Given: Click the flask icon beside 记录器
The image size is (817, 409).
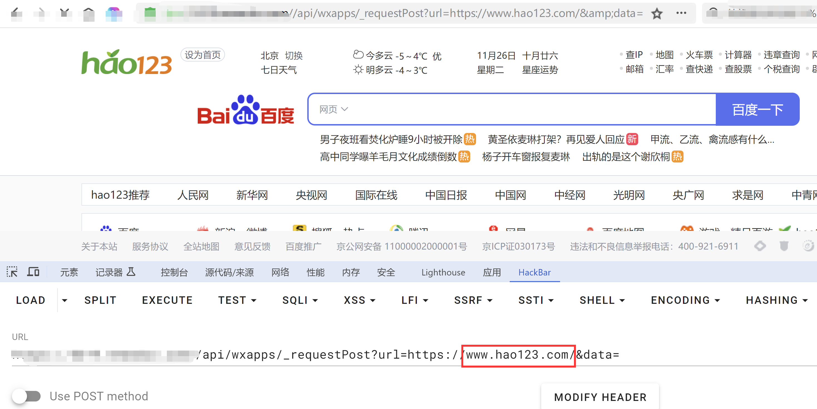Looking at the screenshot, I should [x=131, y=272].
